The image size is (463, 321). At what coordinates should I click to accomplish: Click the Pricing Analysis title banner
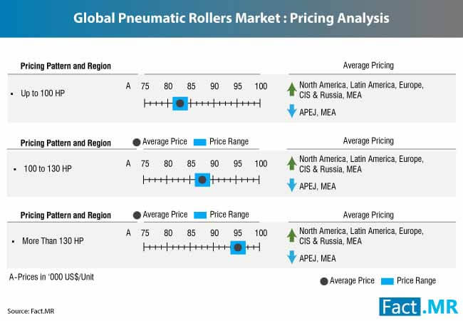[231, 19]
